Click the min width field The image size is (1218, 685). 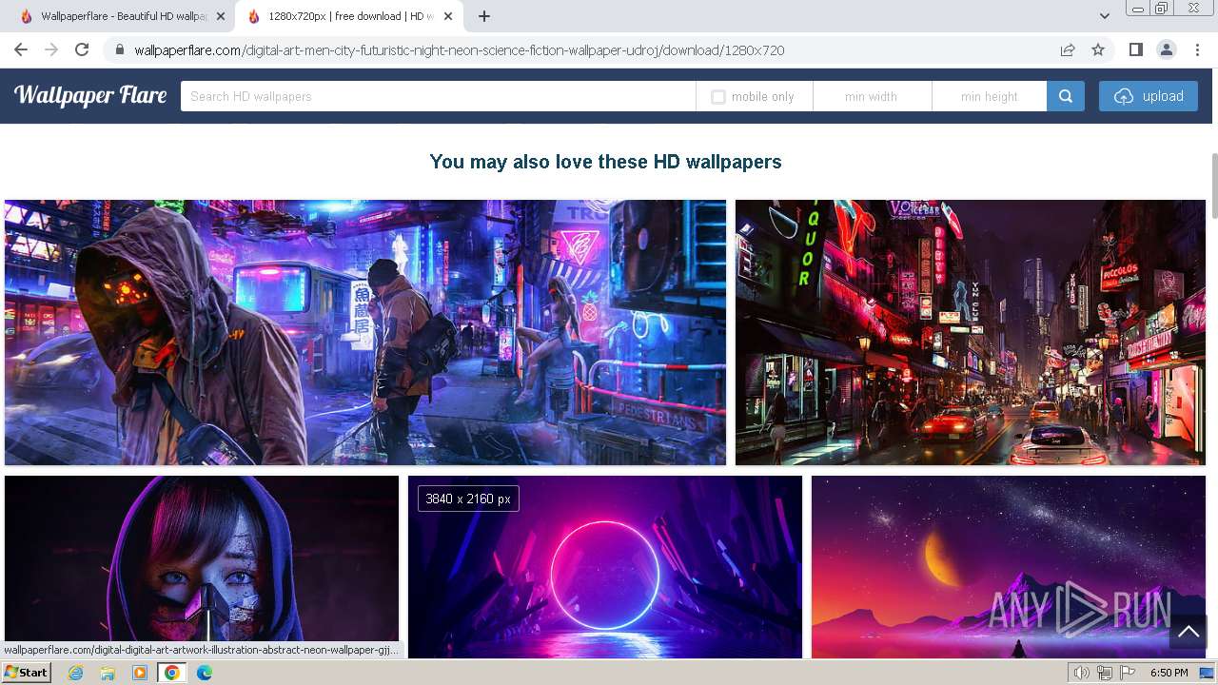pyautogui.click(x=872, y=96)
